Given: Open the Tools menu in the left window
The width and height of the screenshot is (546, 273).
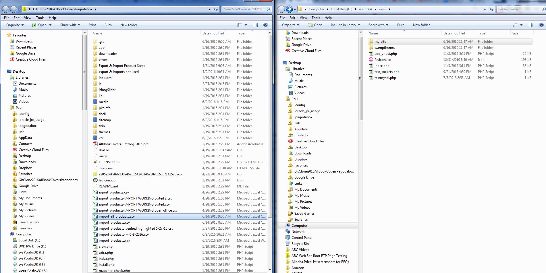Looking at the screenshot, I should (40, 18).
